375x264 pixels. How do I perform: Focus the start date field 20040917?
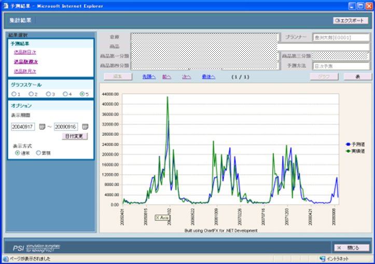point(23,126)
